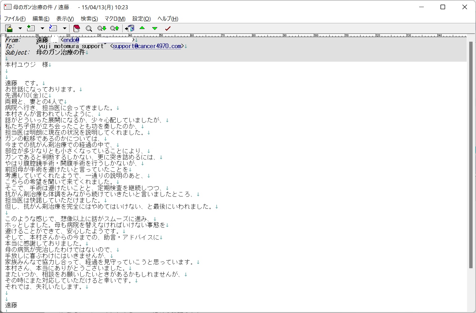
Task: Expand the dropdown arrow beside the compose icon
Action: (20, 28)
